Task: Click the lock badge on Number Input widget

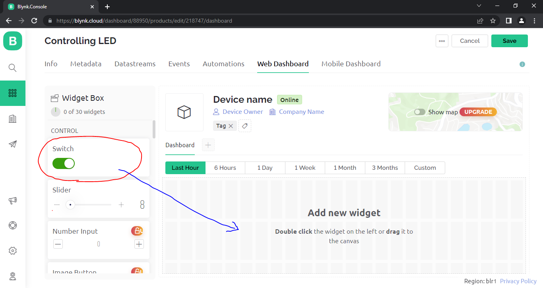Action: [138, 230]
